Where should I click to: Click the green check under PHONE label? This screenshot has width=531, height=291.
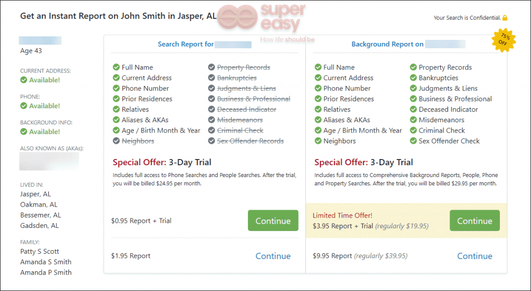tap(23, 106)
